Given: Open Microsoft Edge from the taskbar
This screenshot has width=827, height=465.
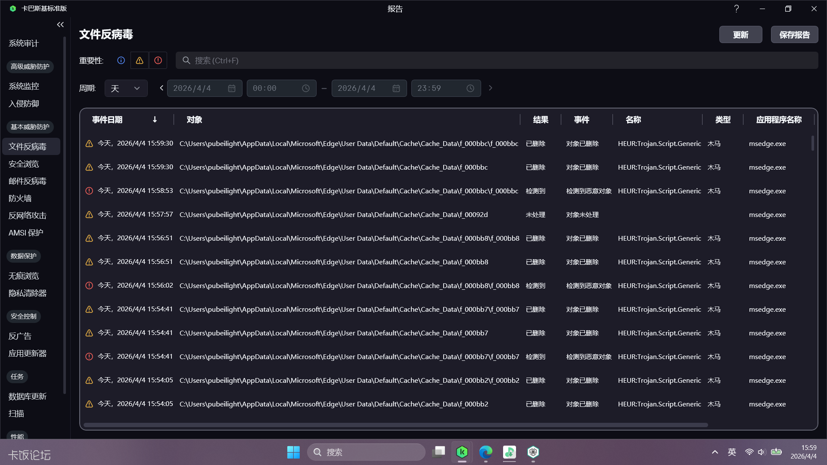Looking at the screenshot, I should [486, 452].
